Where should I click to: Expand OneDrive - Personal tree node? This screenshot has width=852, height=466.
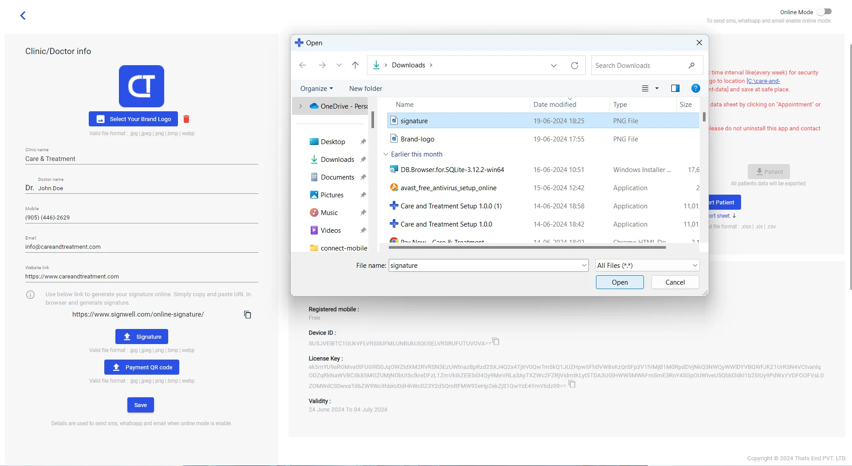point(300,106)
